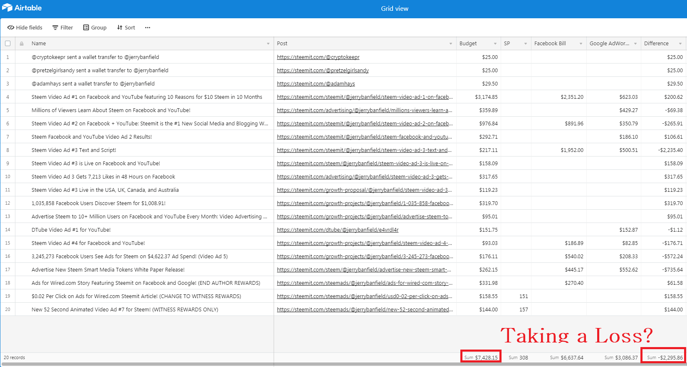Click the lock icon in header row

[22, 44]
